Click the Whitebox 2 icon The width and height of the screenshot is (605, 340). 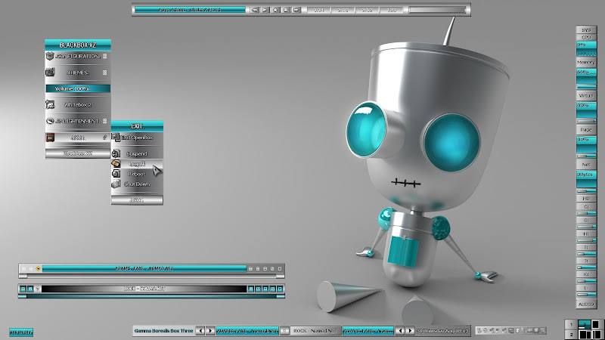[x=51, y=104]
